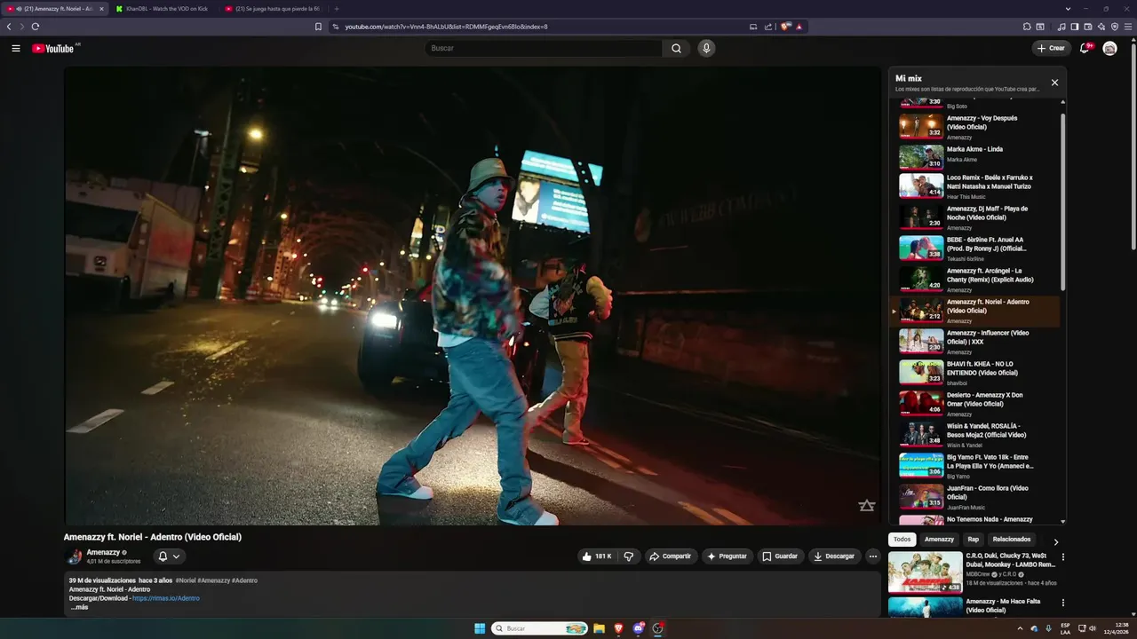The height and width of the screenshot is (639, 1137).
Task: Click the Preguntar ask button
Action: tap(727, 556)
